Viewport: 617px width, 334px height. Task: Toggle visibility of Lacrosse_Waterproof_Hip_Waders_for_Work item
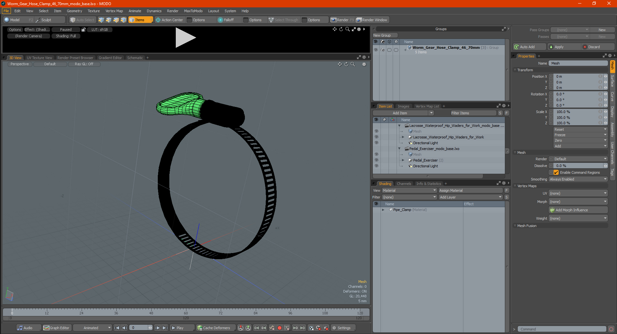pos(376,137)
